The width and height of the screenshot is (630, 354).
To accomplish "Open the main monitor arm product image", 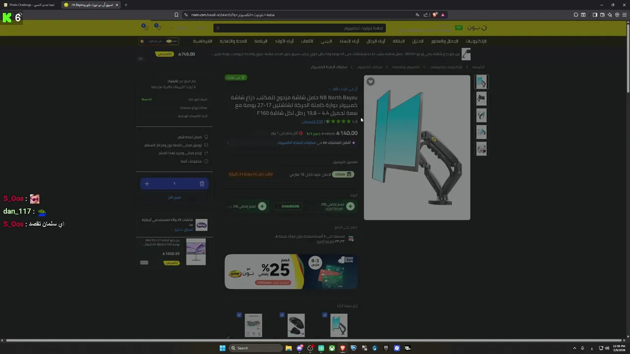I will (x=417, y=147).
